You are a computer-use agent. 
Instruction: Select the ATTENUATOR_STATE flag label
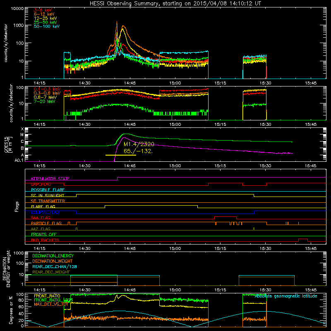[50, 179]
